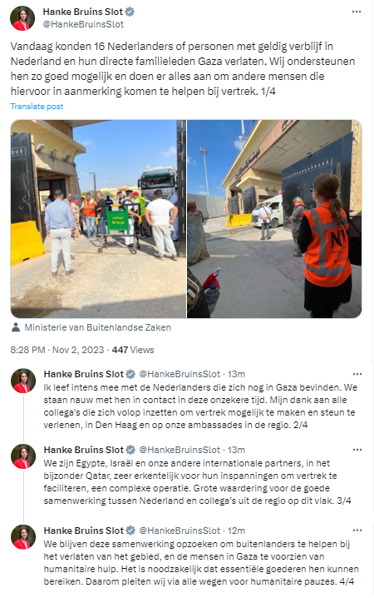Click the 447 Views count
Image resolution: width=374 pixels, height=598 pixels.
point(133,350)
